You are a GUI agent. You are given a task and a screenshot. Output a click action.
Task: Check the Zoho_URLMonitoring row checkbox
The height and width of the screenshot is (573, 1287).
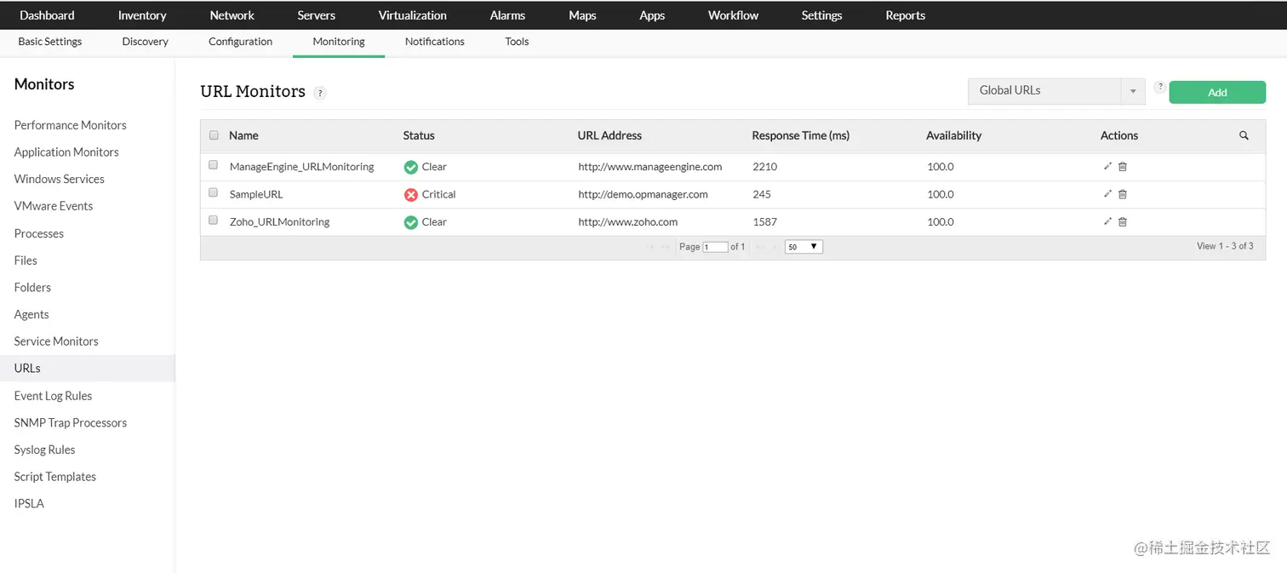coord(213,220)
